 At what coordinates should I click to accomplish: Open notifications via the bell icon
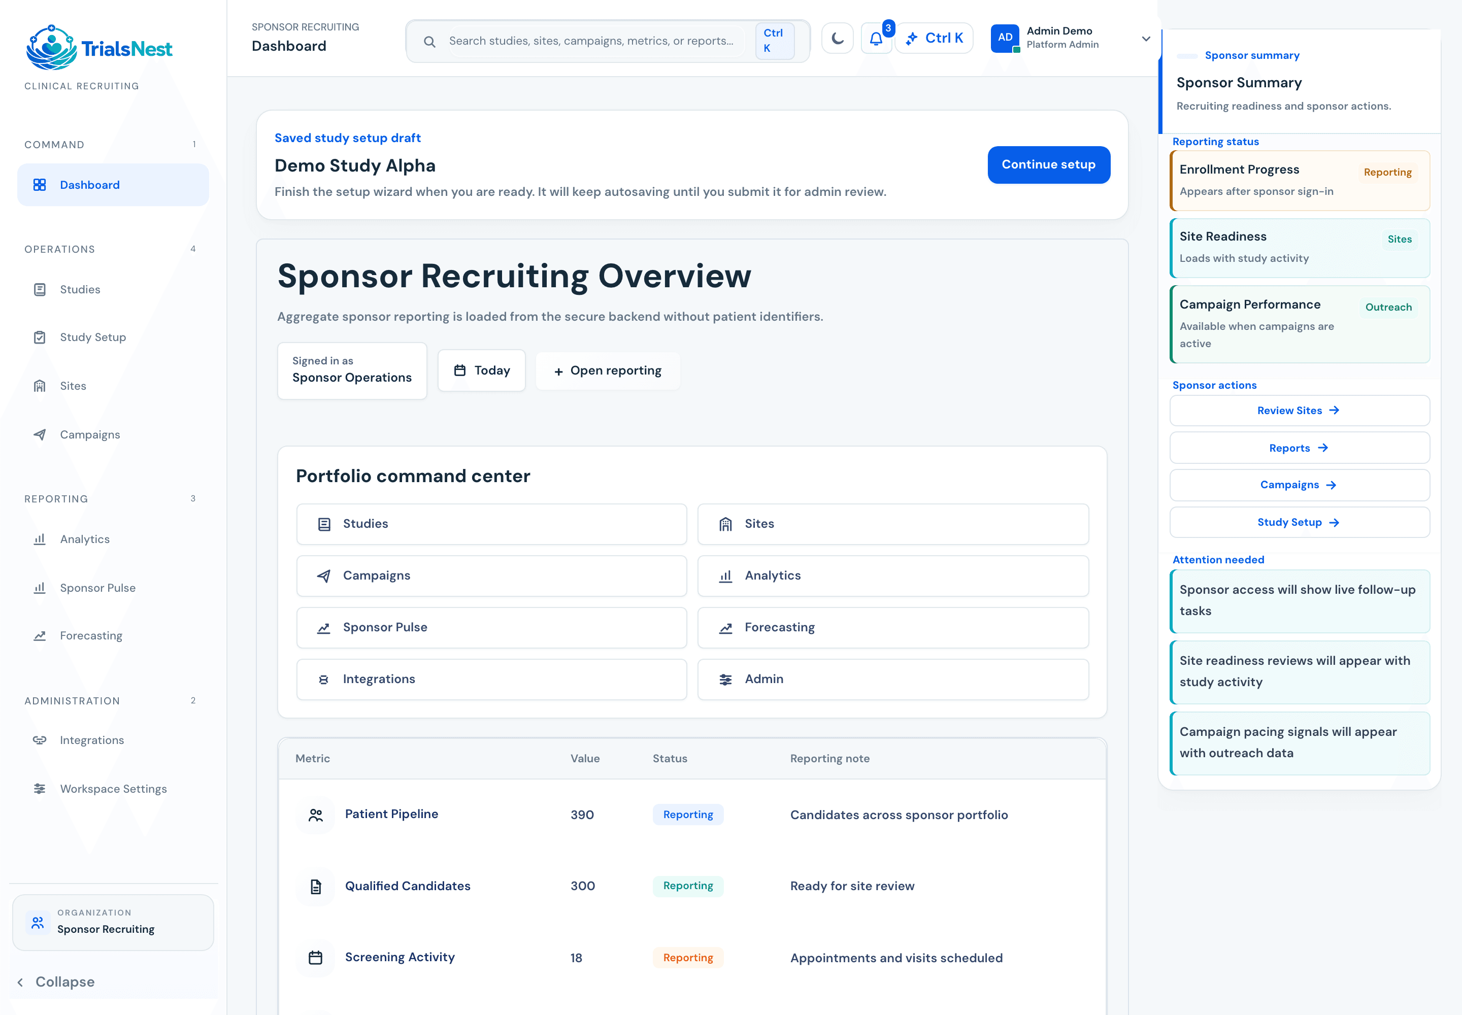click(x=876, y=39)
